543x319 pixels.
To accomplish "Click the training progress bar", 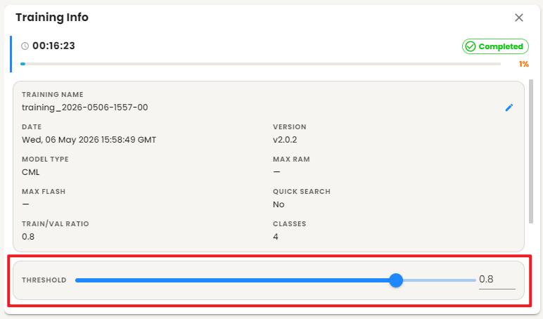I will click(x=260, y=64).
